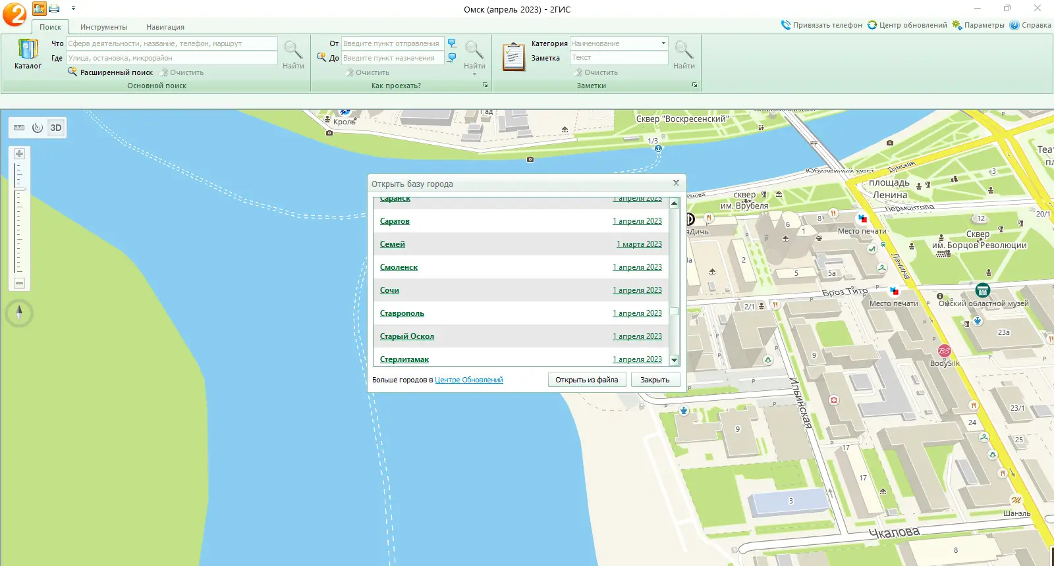This screenshot has width=1054, height=566.
Task: Click Привязать телефон
Action: [821, 25]
